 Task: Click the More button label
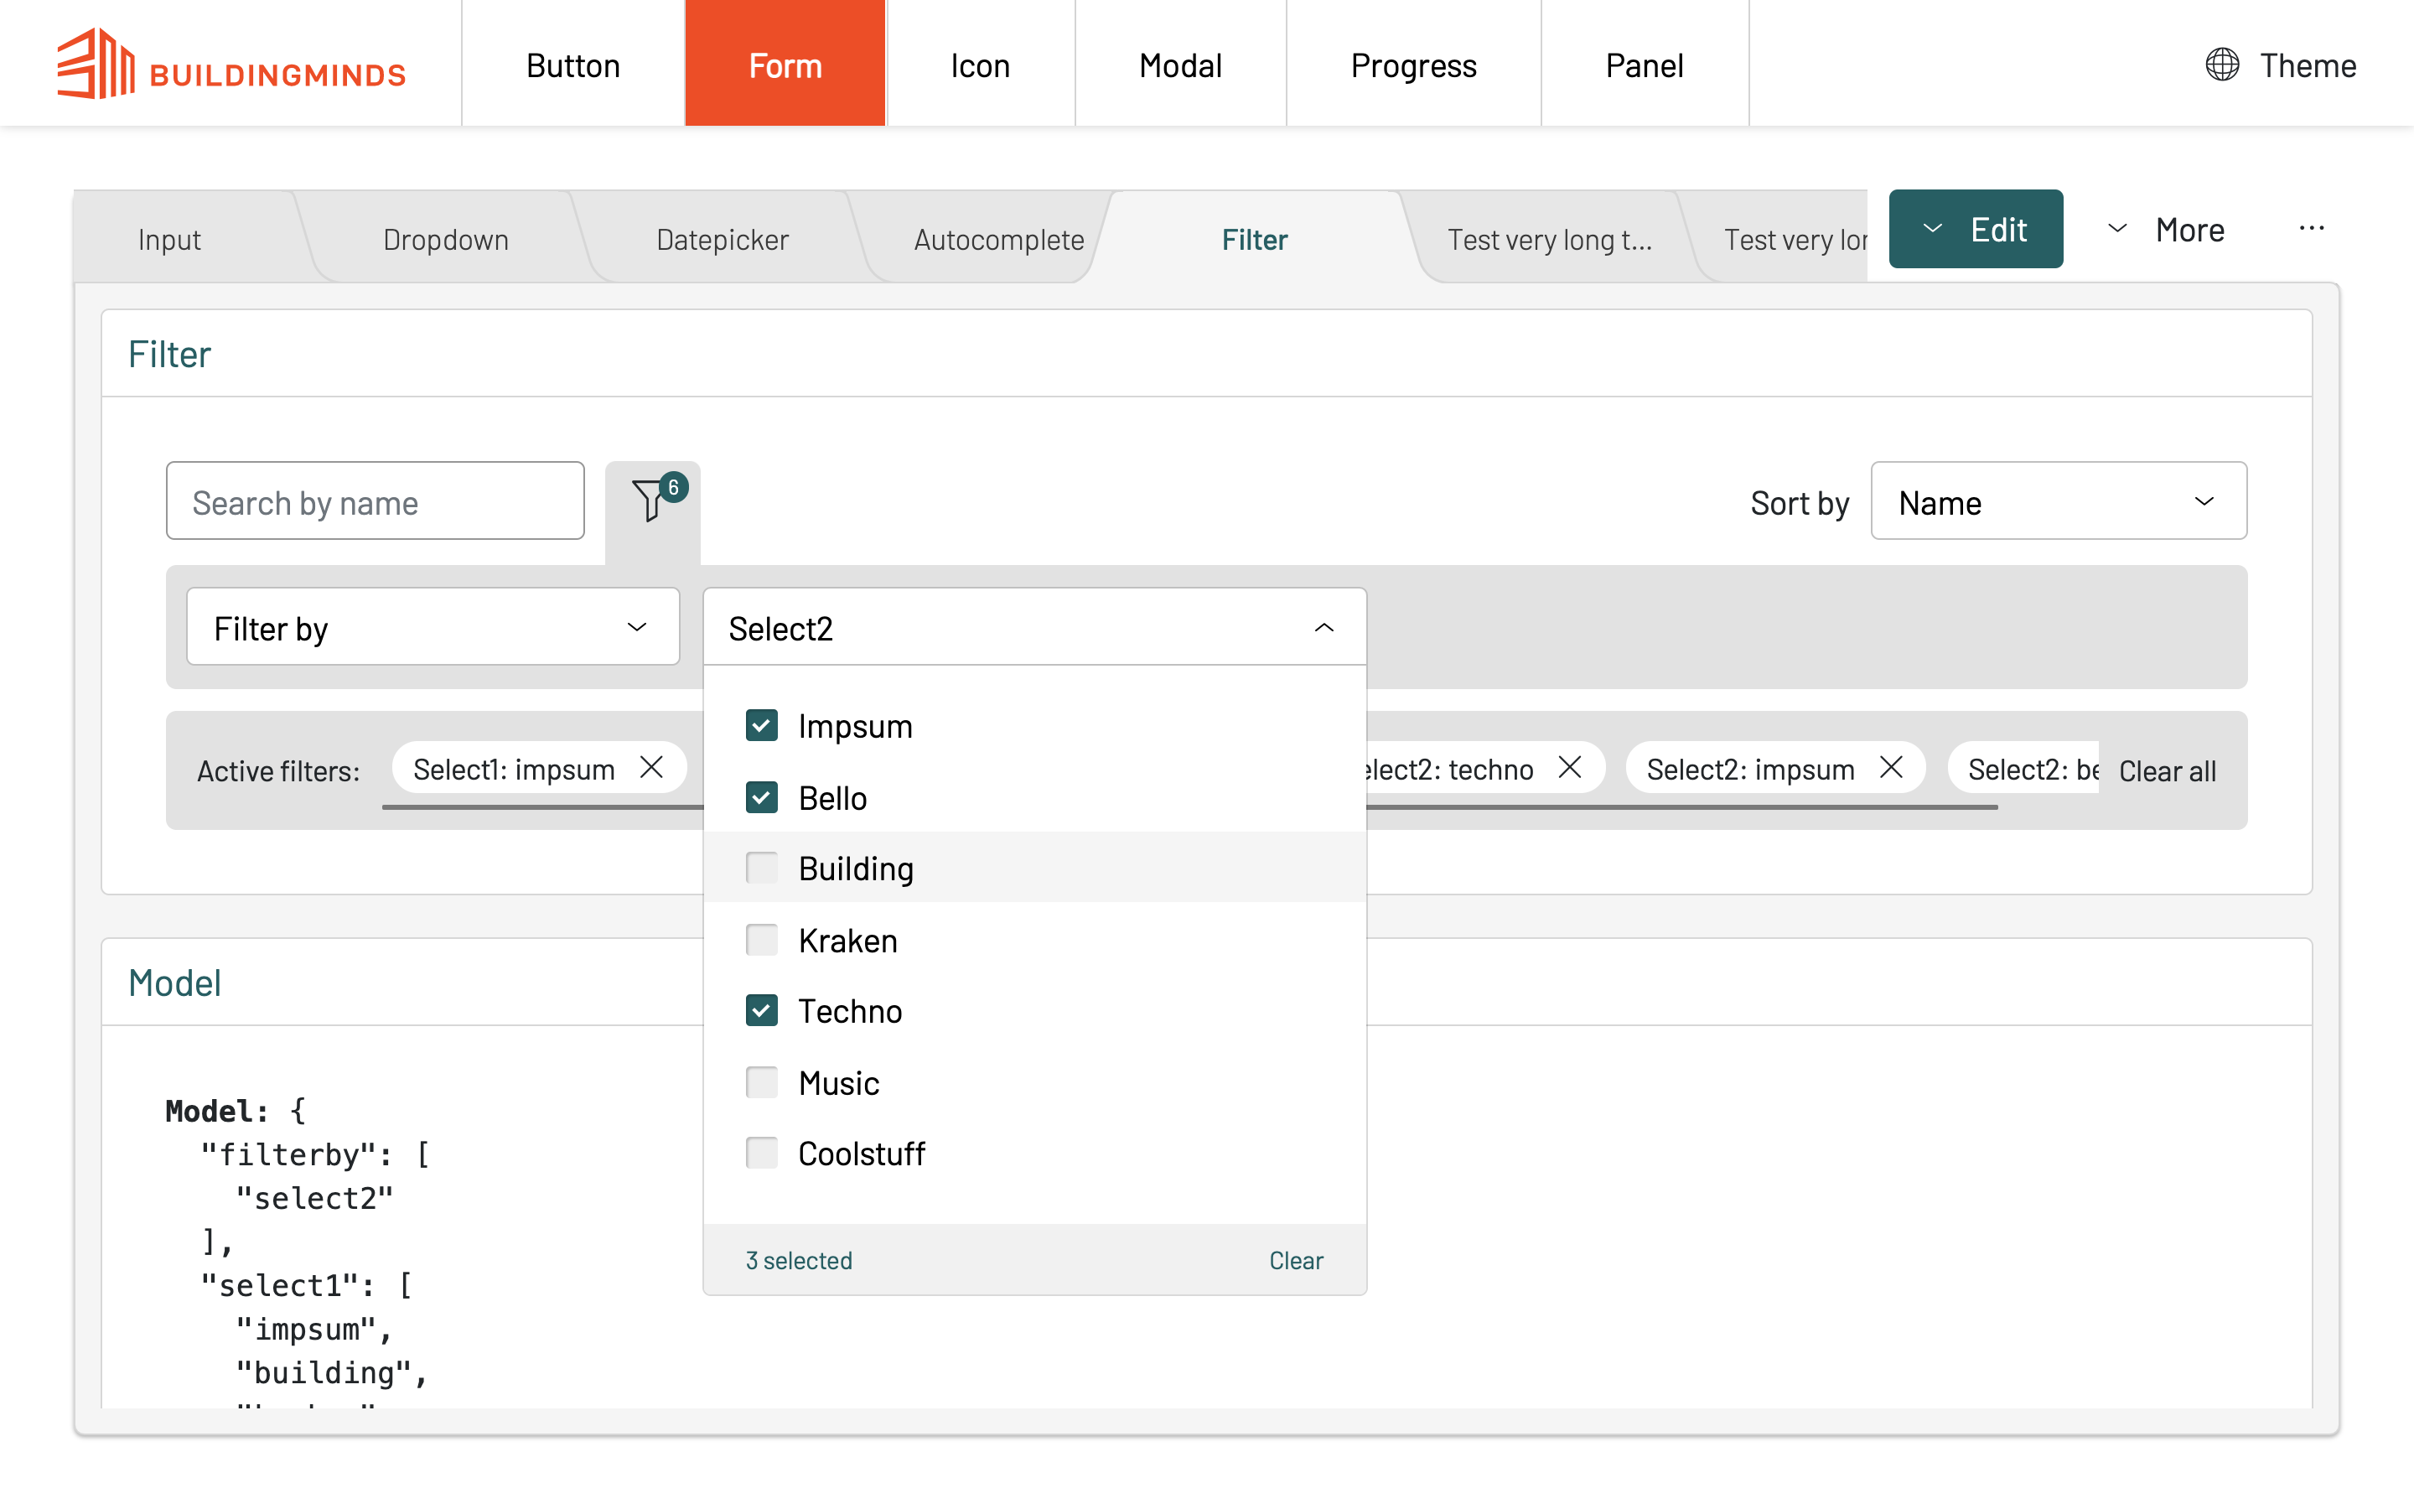(2189, 230)
